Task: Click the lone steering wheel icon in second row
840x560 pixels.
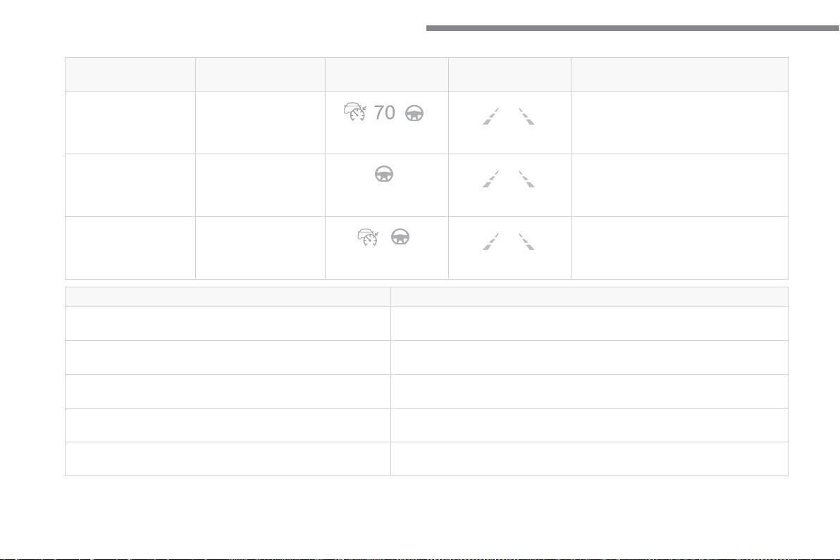Action: pos(384,174)
